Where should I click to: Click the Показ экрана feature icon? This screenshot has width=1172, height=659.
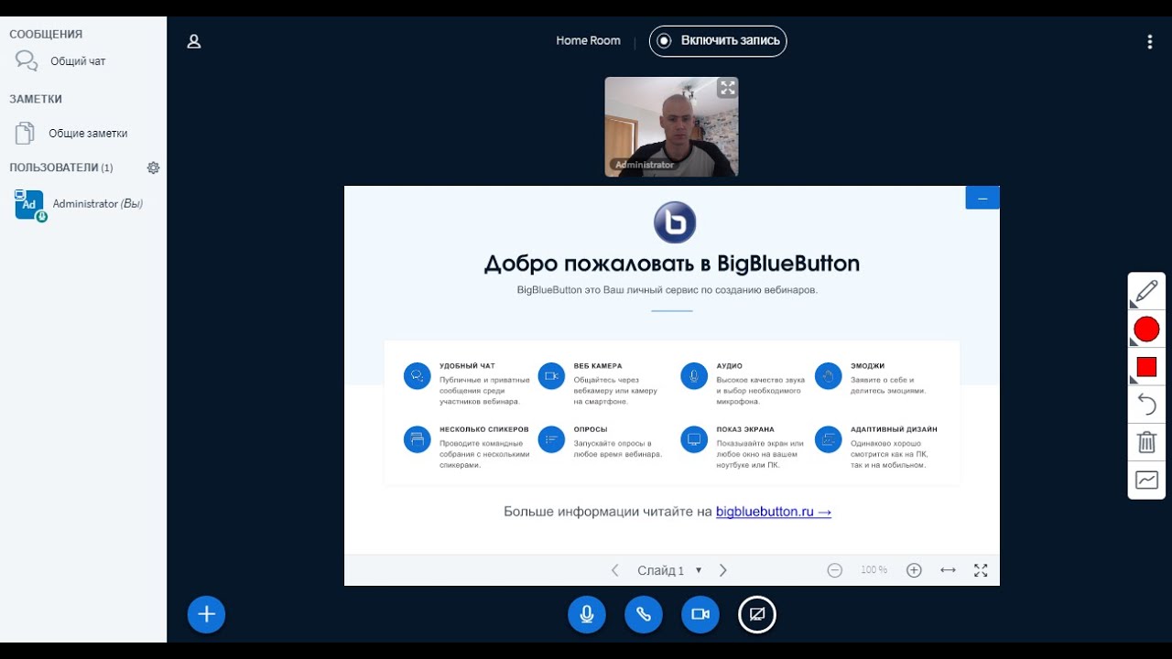(x=694, y=439)
